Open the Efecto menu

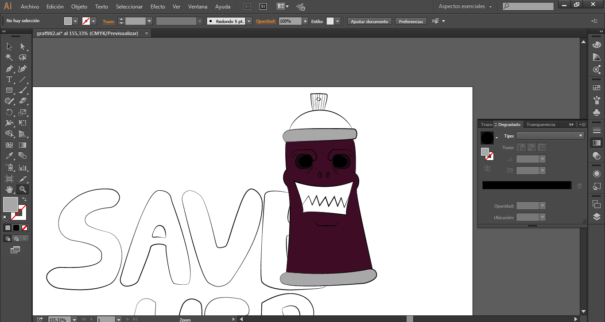coord(158,7)
